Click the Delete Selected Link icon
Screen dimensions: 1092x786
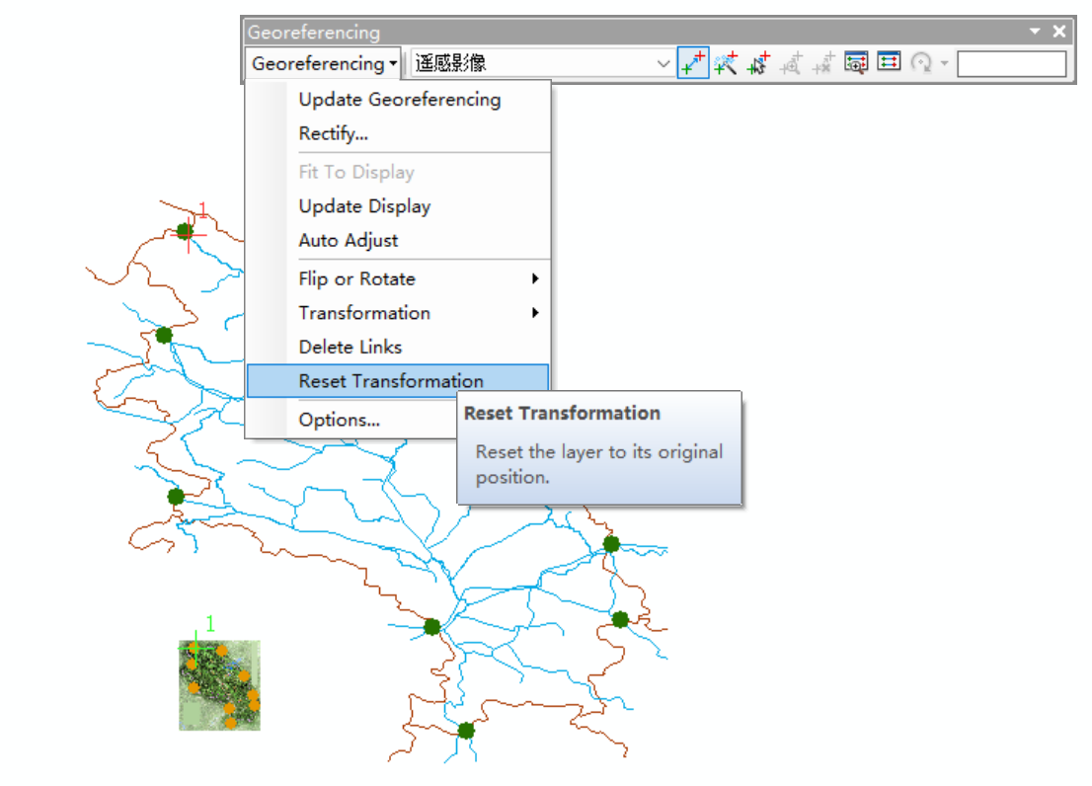[x=822, y=62]
